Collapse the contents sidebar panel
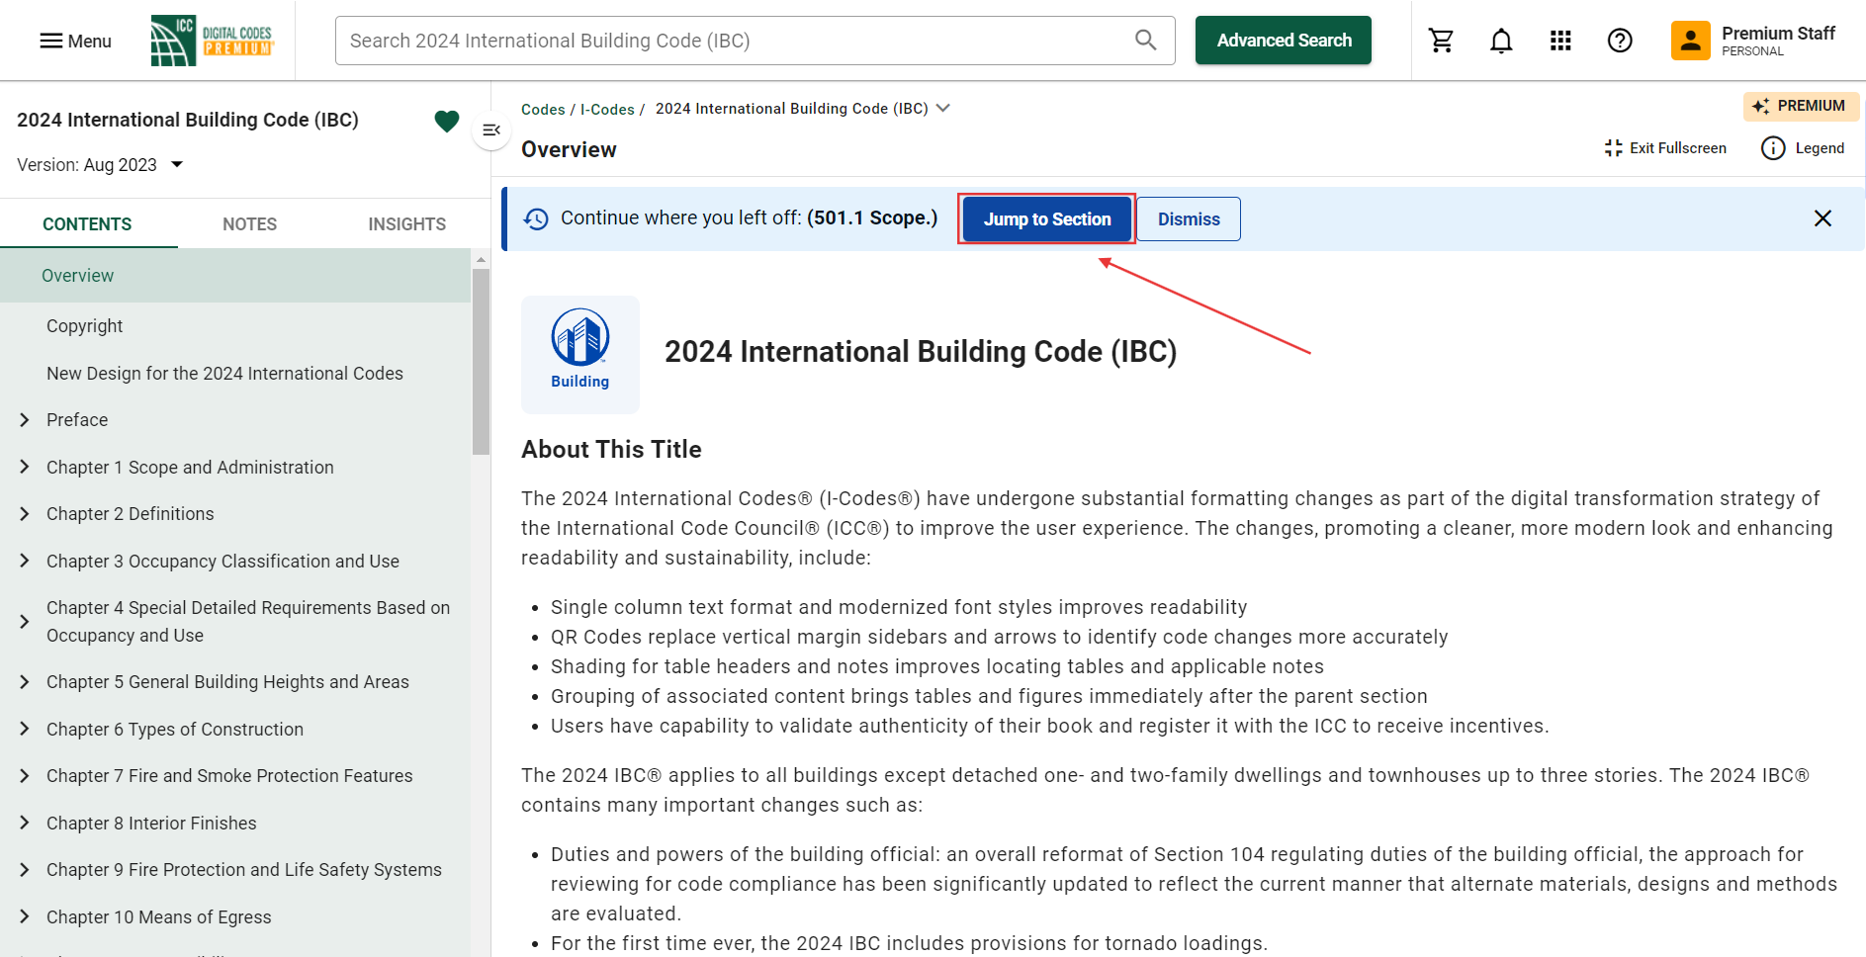Image resolution: width=1866 pixels, height=957 pixels. point(491,130)
